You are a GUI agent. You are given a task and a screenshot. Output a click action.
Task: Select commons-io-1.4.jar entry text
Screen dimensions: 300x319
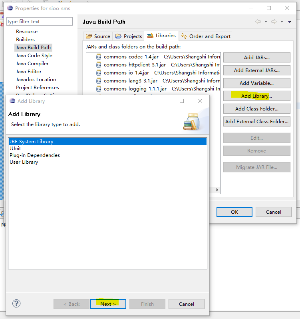pos(162,72)
